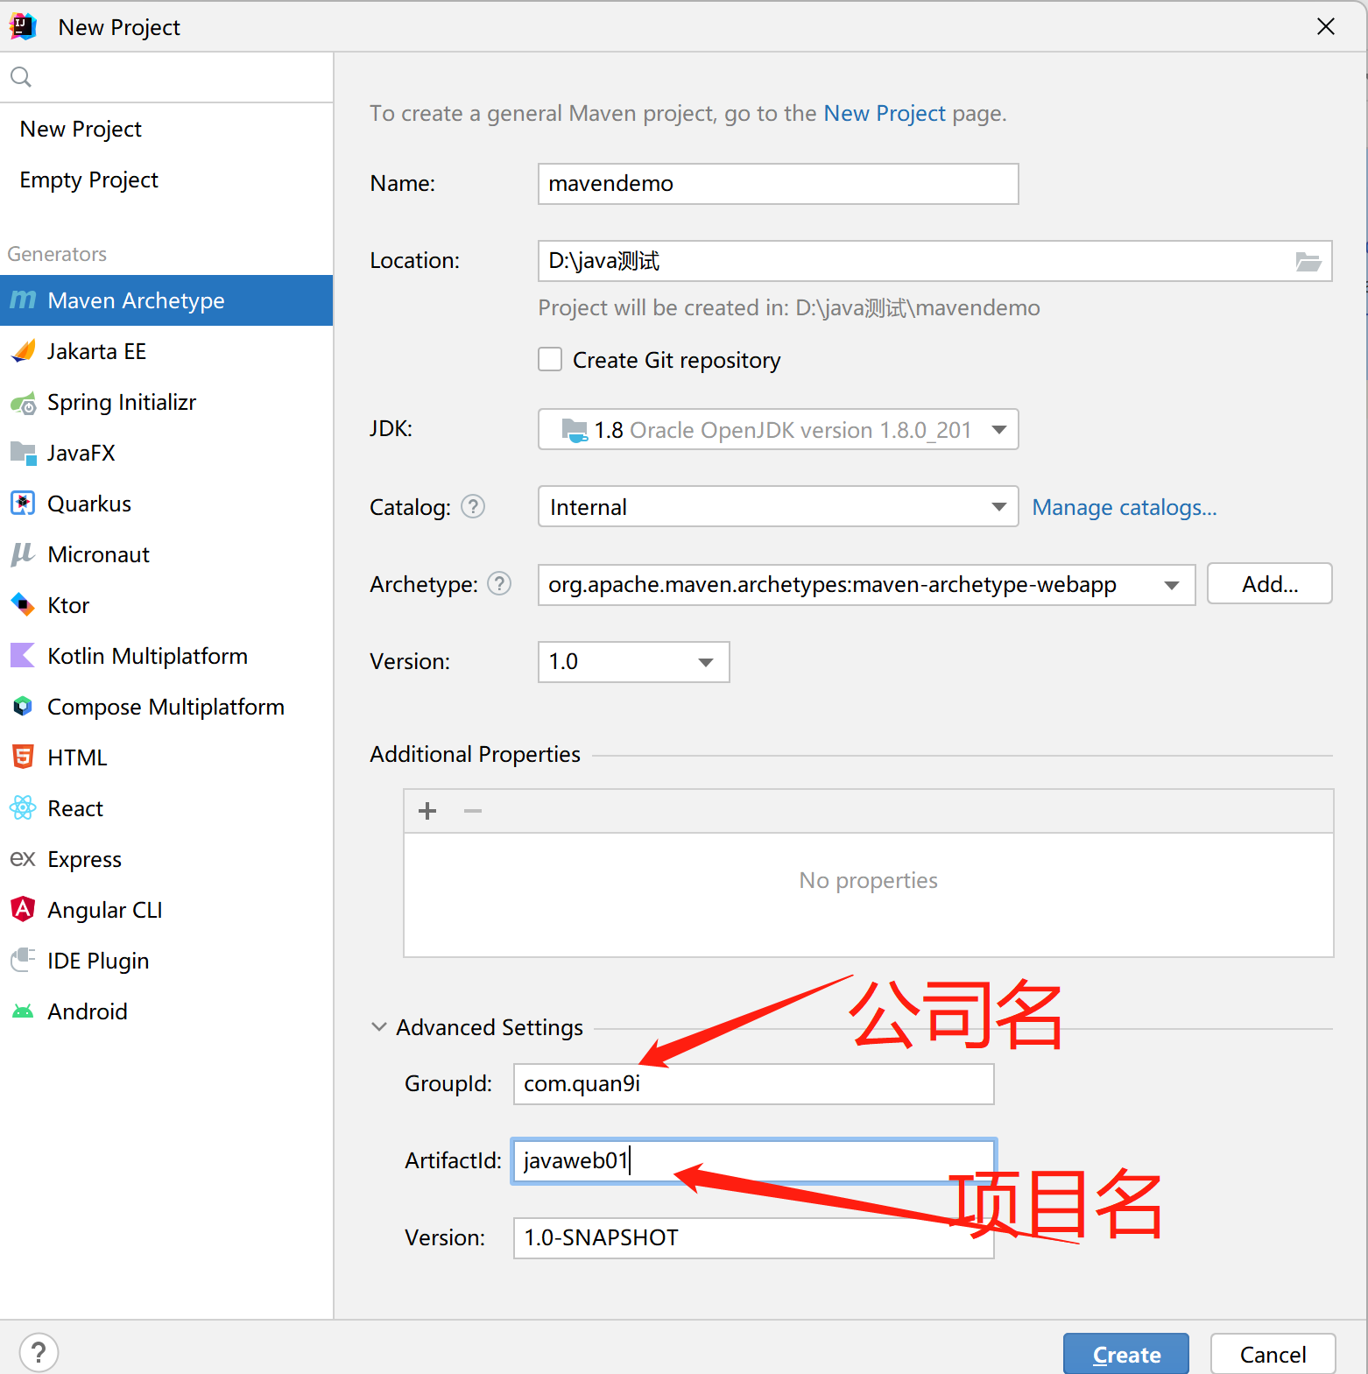Viewport: 1368px width, 1374px height.
Task: Click the Name field mavendemo
Action: [x=779, y=184]
